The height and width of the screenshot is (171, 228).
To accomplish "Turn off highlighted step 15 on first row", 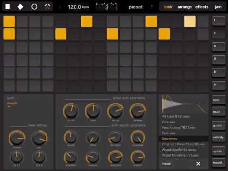I will click(x=190, y=21).
